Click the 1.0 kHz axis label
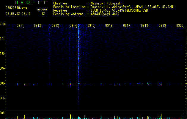 pos(2,54)
